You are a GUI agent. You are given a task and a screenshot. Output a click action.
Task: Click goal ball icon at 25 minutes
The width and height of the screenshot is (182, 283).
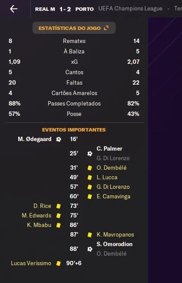point(90,154)
